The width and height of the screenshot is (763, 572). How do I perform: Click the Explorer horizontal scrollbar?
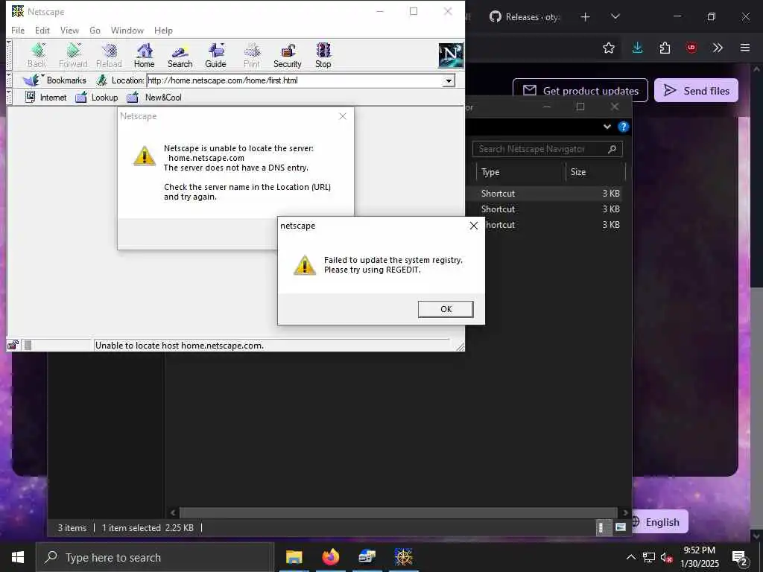click(x=399, y=512)
